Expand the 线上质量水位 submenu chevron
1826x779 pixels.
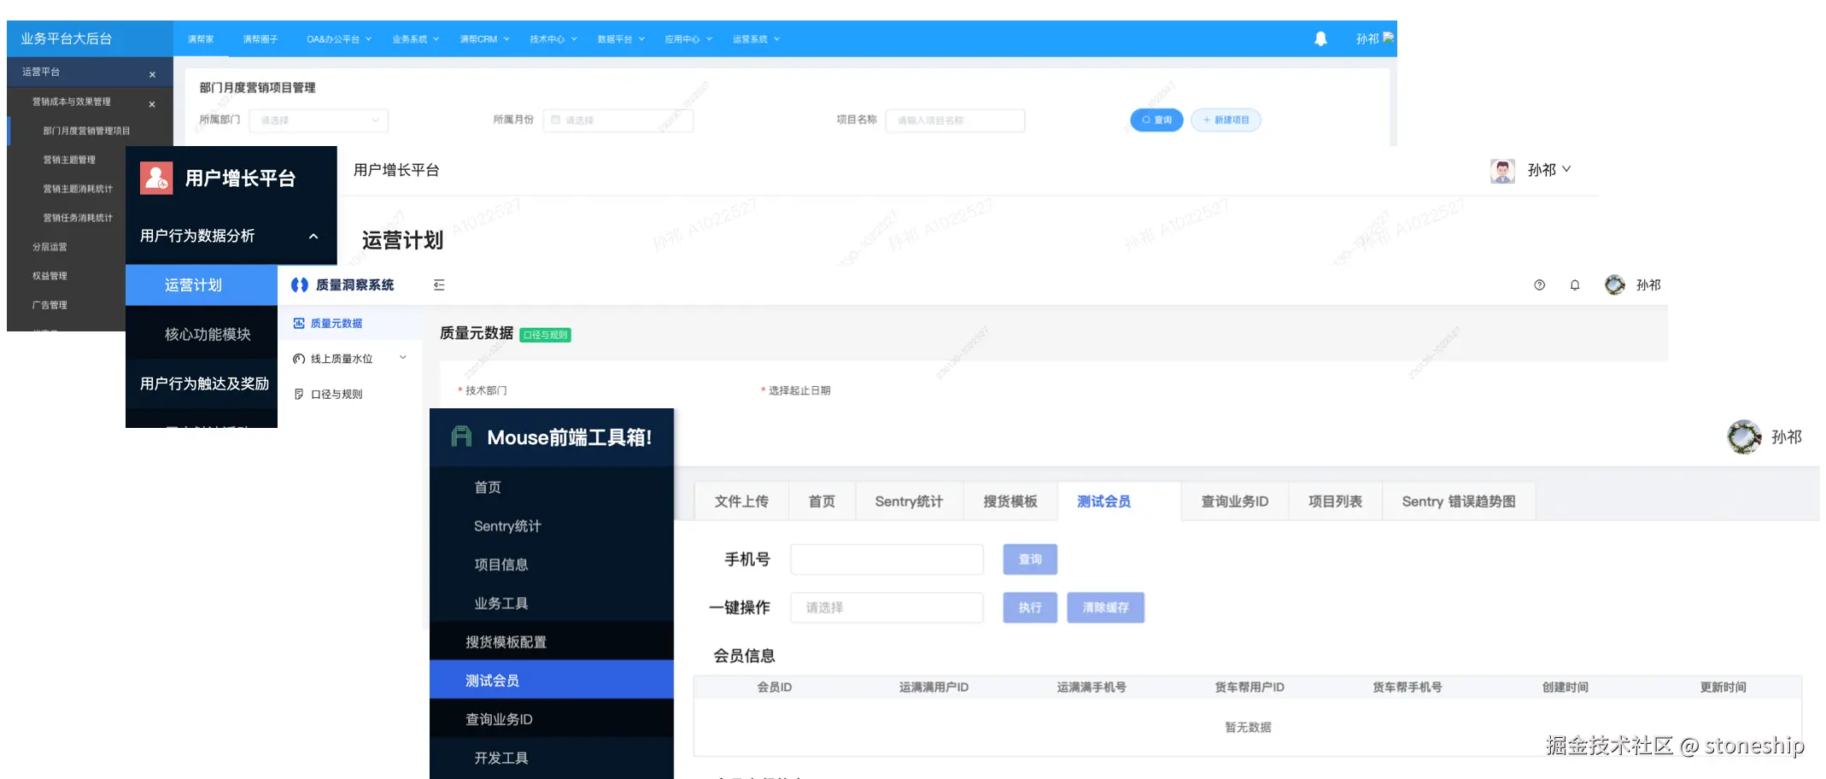pos(403,358)
